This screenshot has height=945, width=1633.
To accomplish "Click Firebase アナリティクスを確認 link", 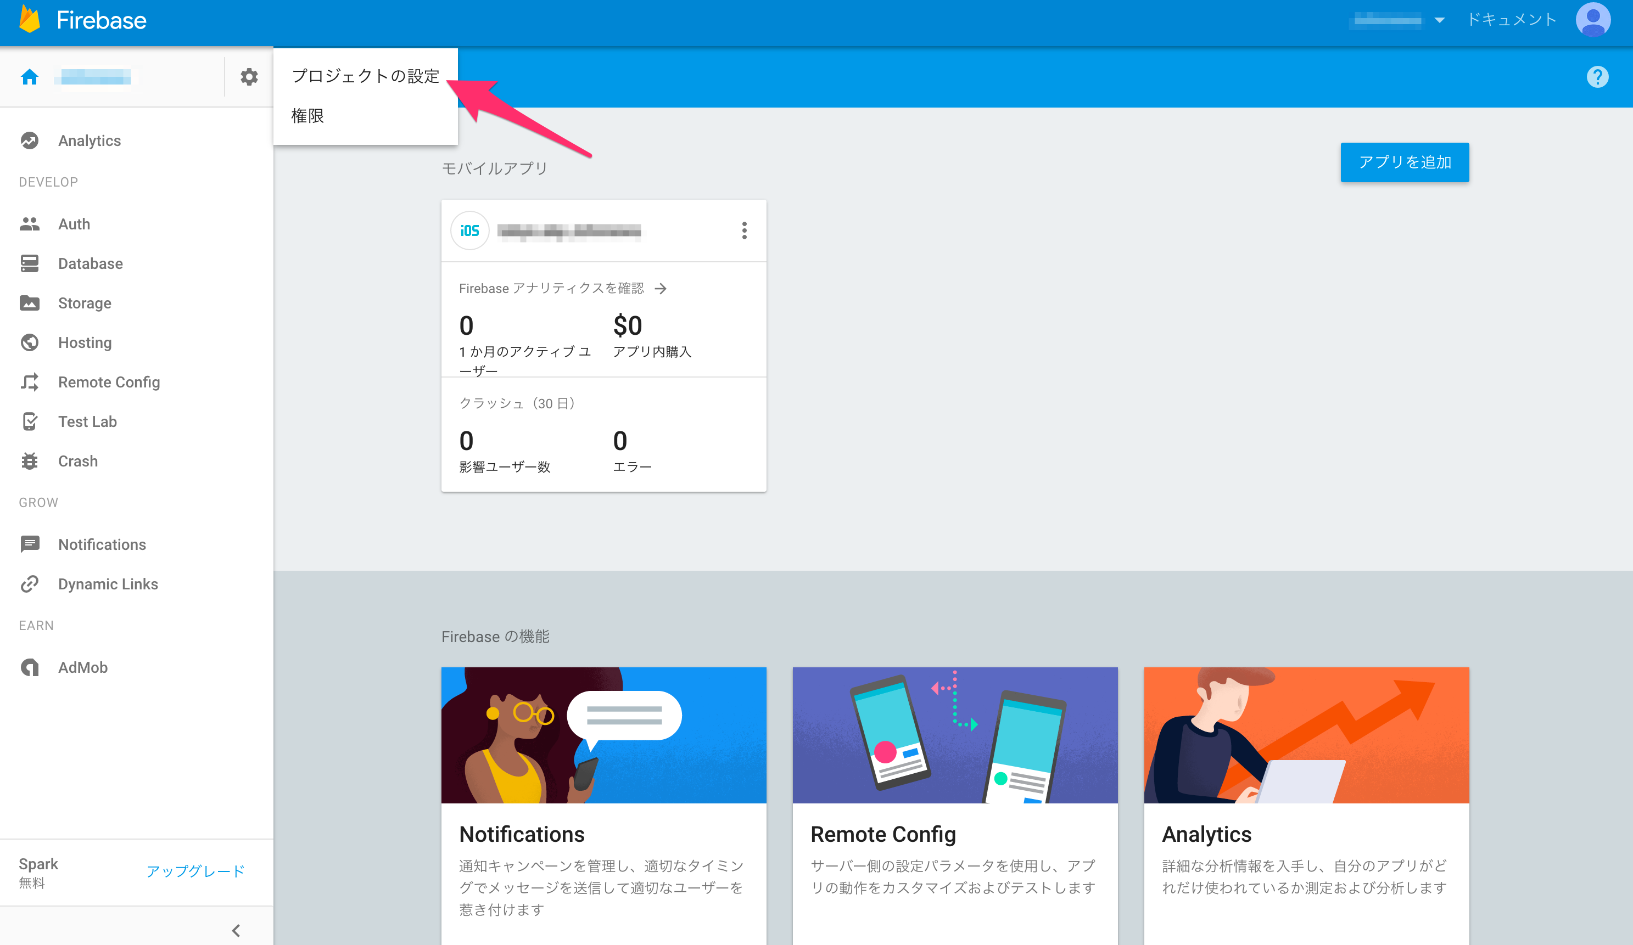I will point(551,288).
